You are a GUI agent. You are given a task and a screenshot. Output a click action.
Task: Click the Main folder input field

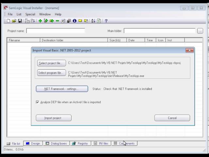click(x=160, y=31)
